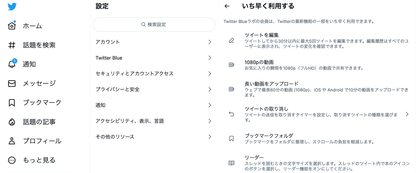
Task: Expand Twitter Blue settings chevron
Action: [210, 58]
